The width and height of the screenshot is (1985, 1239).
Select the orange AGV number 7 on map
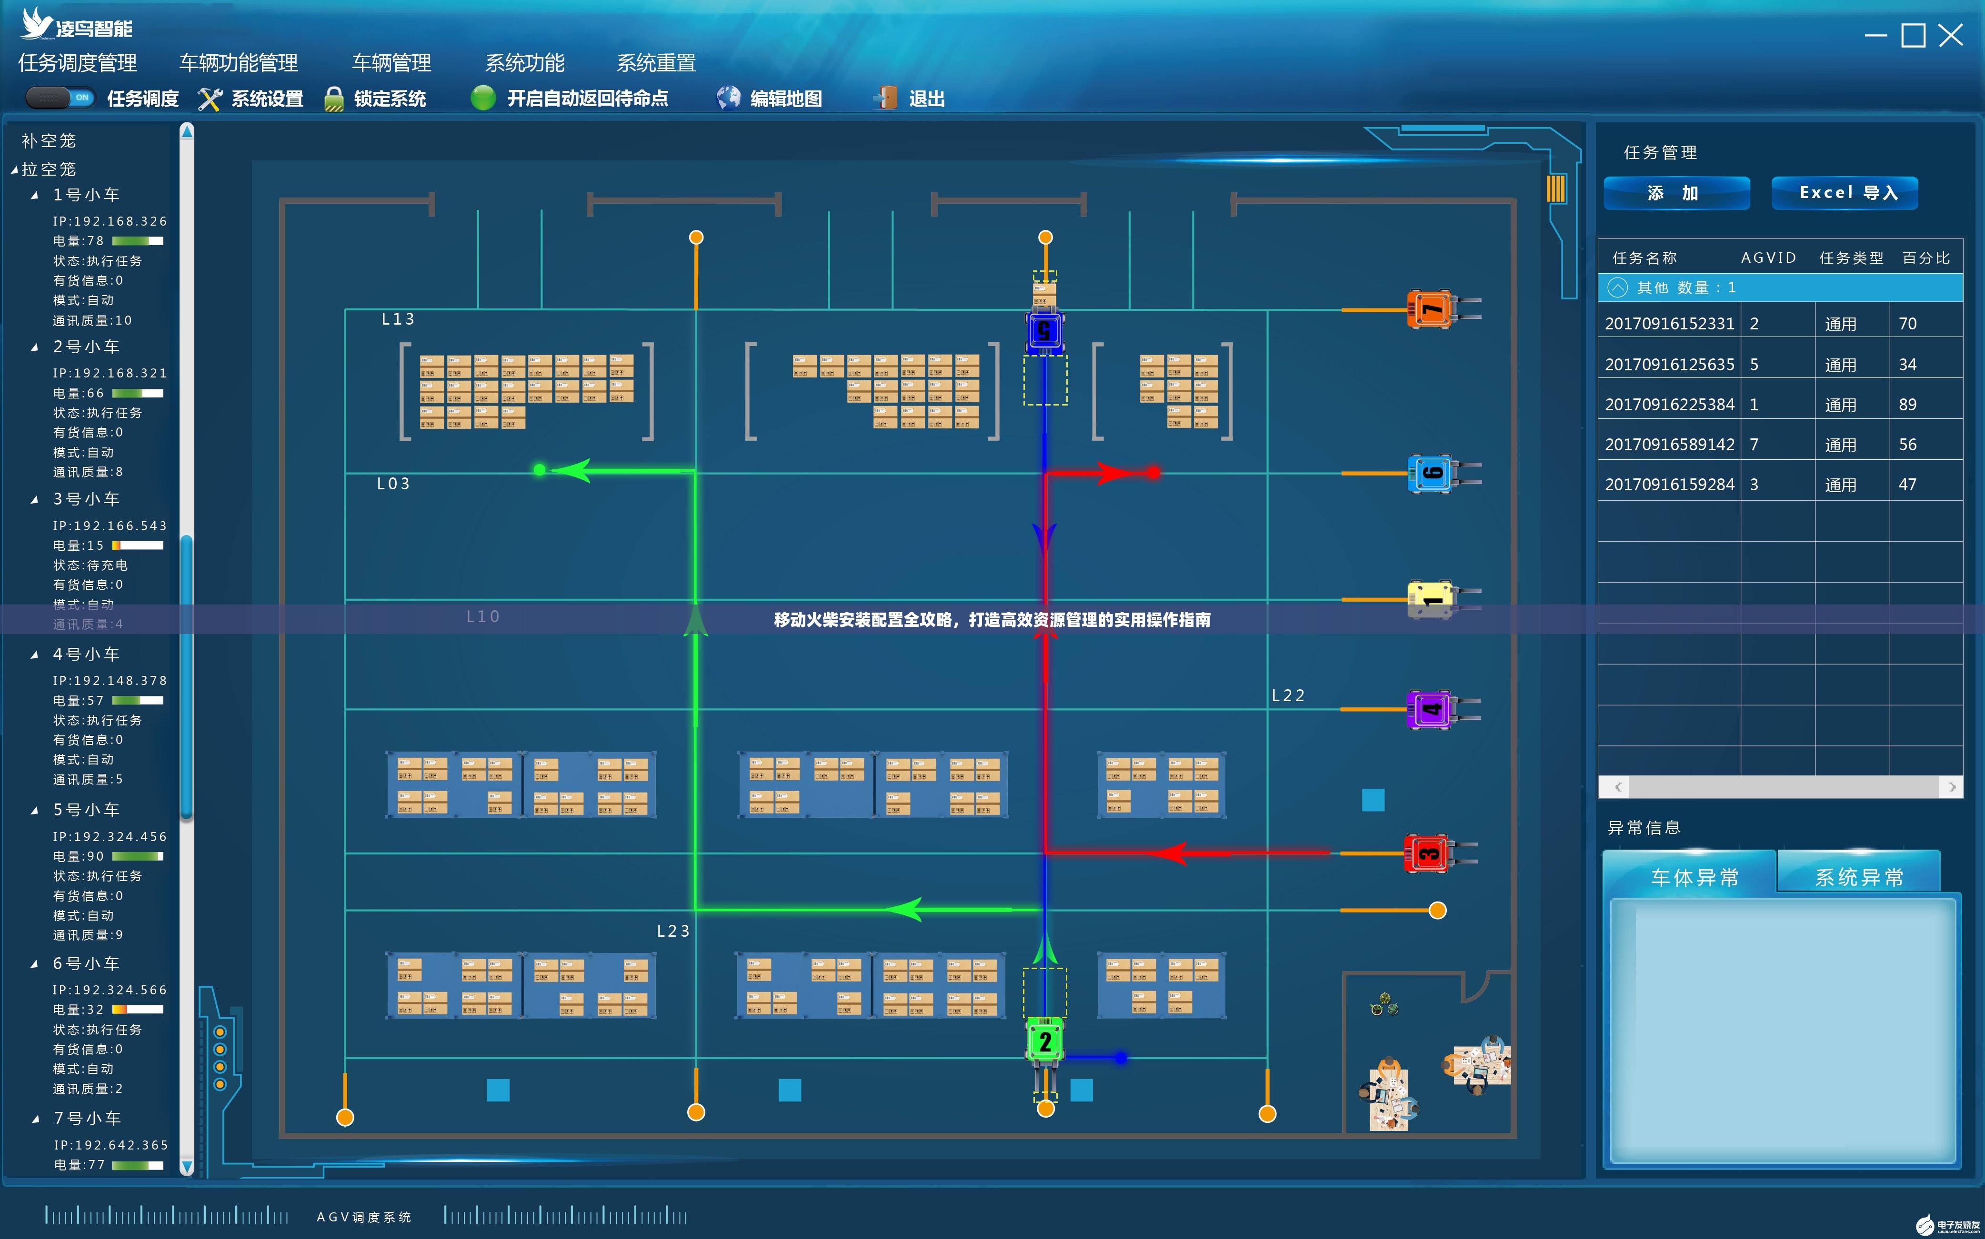pyautogui.click(x=1430, y=310)
